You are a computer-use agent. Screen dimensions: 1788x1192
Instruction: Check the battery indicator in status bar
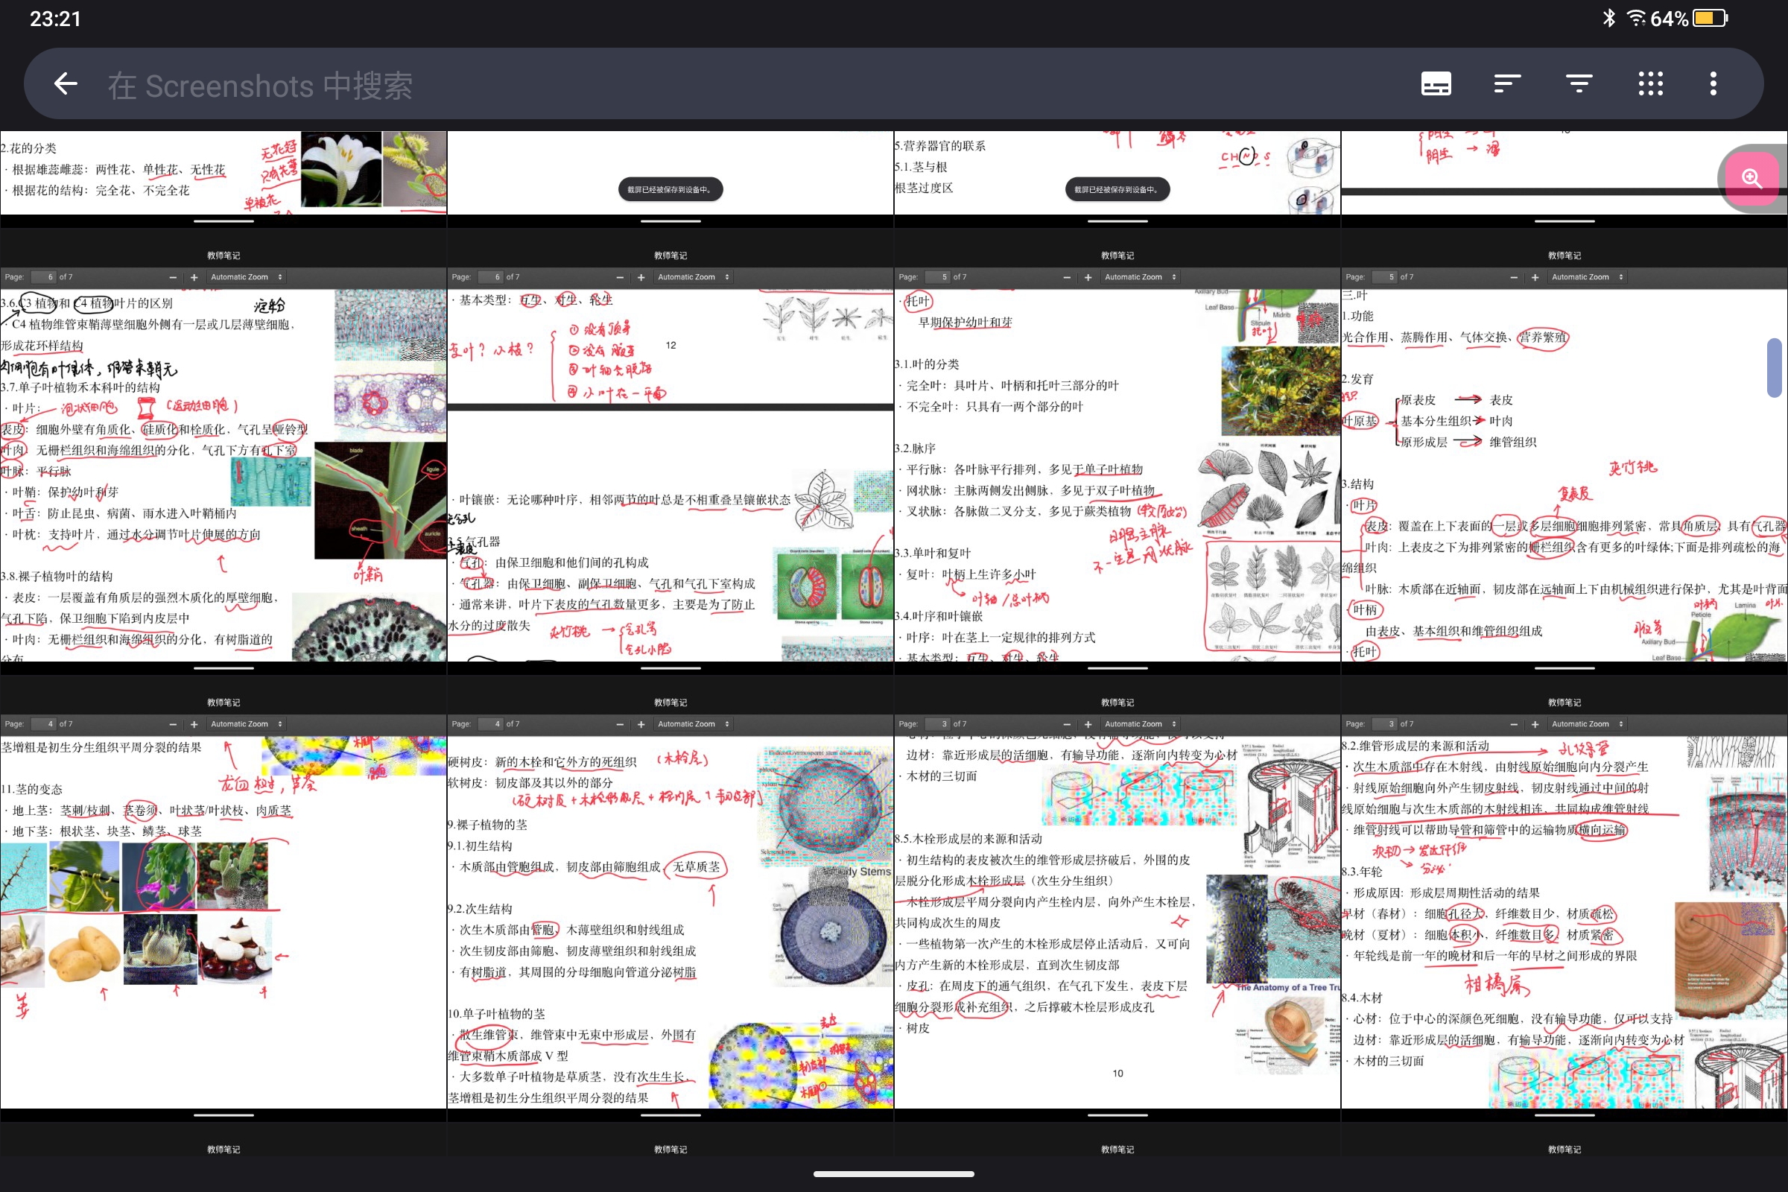point(1710,18)
